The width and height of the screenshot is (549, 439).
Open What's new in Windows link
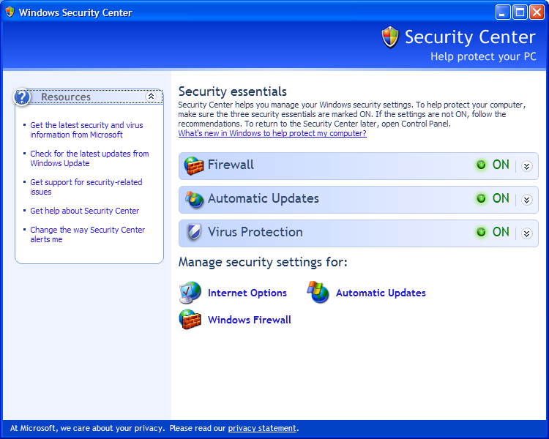pyautogui.click(x=272, y=133)
